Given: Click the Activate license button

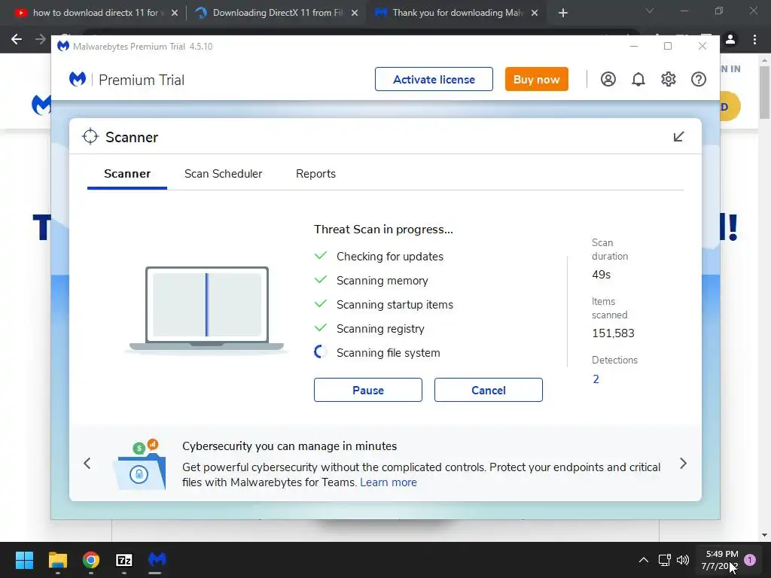Looking at the screenshot, I should [x=434, y=79].
